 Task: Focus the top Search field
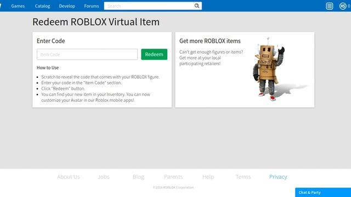(x=153, y=6)
